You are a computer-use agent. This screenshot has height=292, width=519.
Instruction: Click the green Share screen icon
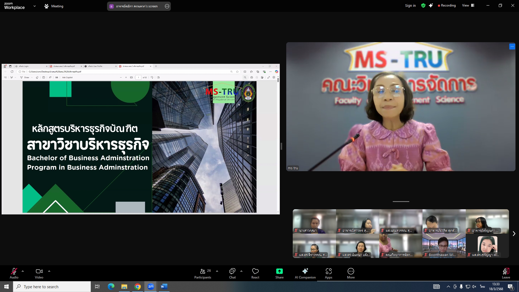279,271
